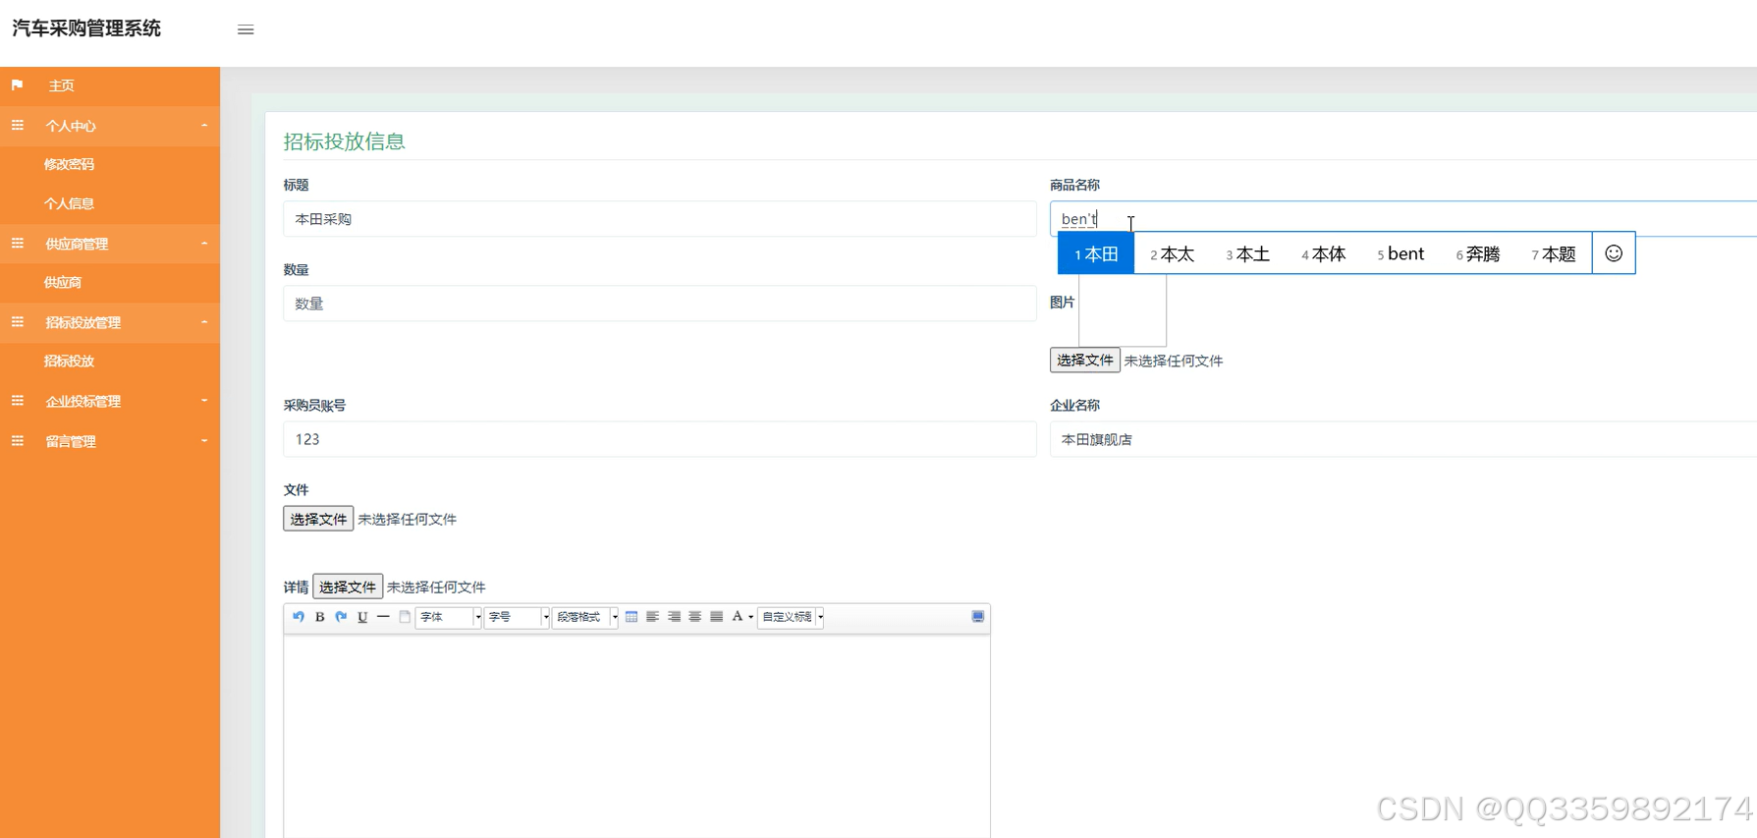Click the 企业名称 input field
This screenshot has width=1757, height=838.
(x=1403, y=439)
